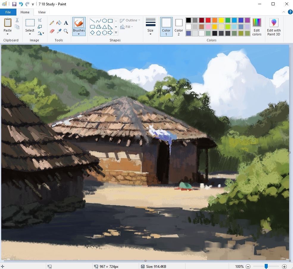The width and height of the screenshot is (293, 269).
Task: Open the File menu
Action: (x=8, y=12)
